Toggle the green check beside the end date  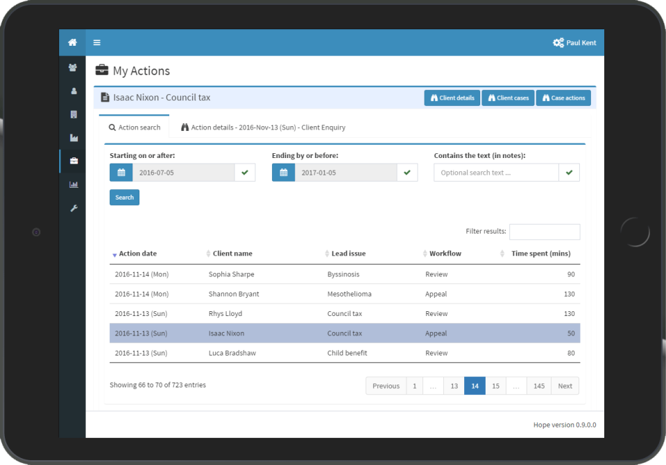(407, 173)
